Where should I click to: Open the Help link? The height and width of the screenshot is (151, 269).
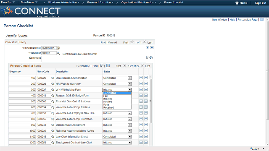tap(232, 20)
